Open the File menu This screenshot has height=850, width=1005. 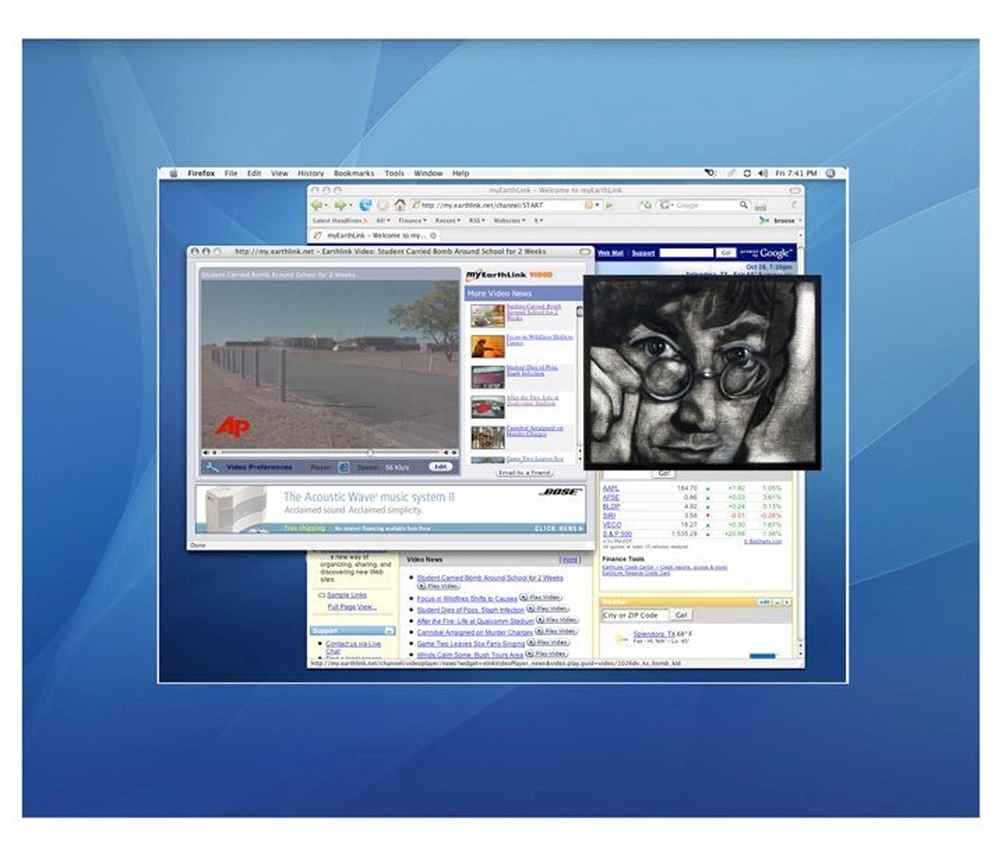pyautogui.click(x=230, y=173)
